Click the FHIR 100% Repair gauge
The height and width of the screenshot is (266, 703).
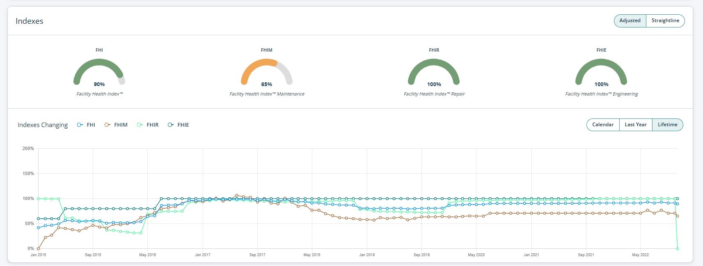click(x=434, y=72)
